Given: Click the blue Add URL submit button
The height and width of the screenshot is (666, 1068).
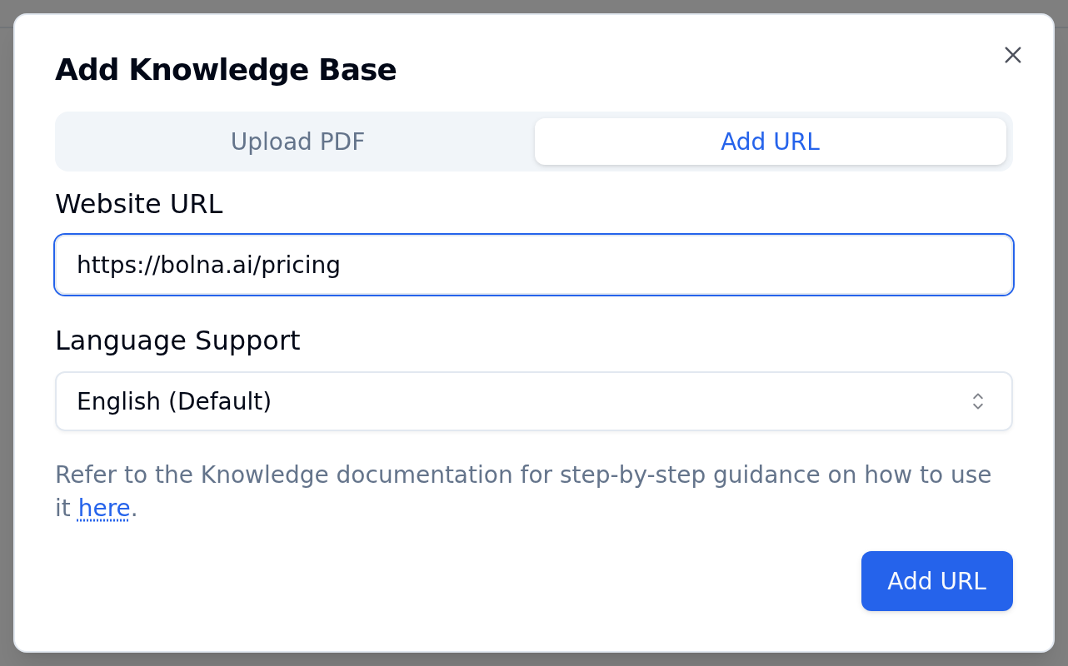Looking at the screenshot, I should click(x=937, y=581).
